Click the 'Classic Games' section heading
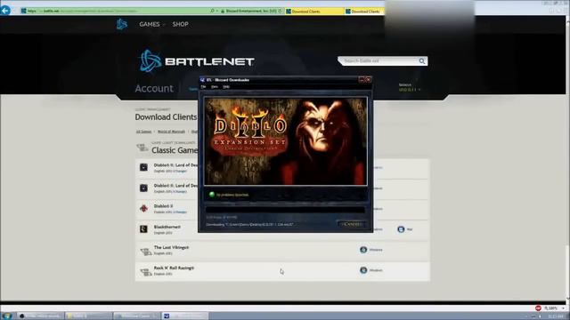Viewport: 570px width, 320px height. pyautogui.click(x=175, y=150)
